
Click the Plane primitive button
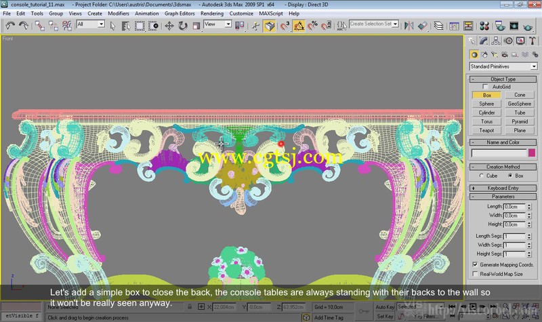point(520,130)
